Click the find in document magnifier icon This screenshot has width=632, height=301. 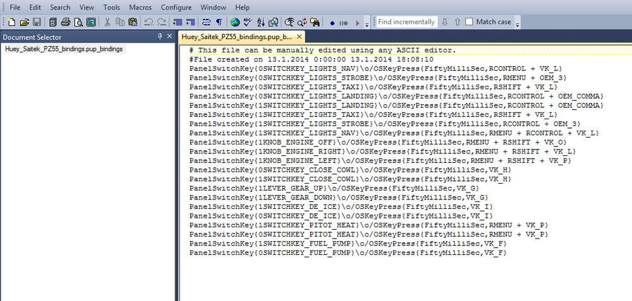click(273, 22)
